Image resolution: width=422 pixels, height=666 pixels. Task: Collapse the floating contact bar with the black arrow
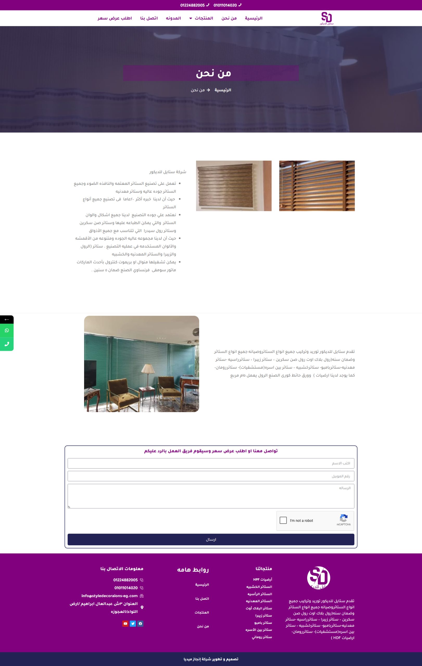tap(7, 319)
